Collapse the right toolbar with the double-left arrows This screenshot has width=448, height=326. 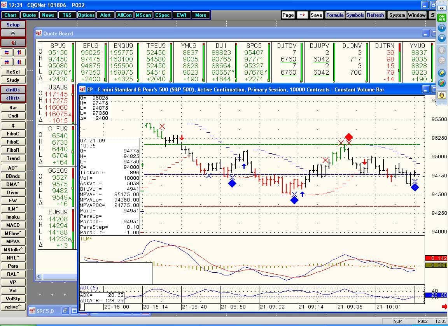click(442, 7)
